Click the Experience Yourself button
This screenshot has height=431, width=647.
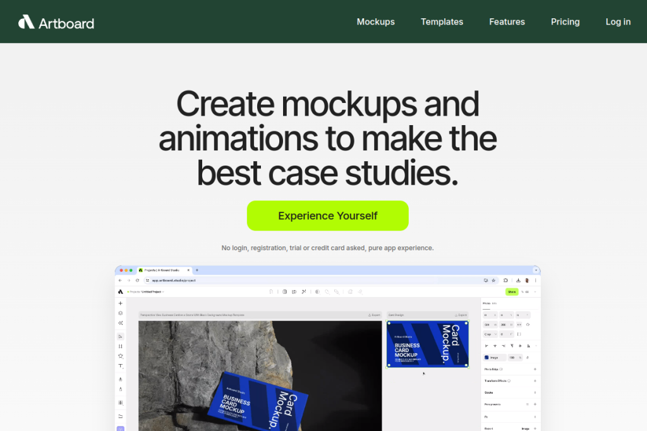click(328, 215)
